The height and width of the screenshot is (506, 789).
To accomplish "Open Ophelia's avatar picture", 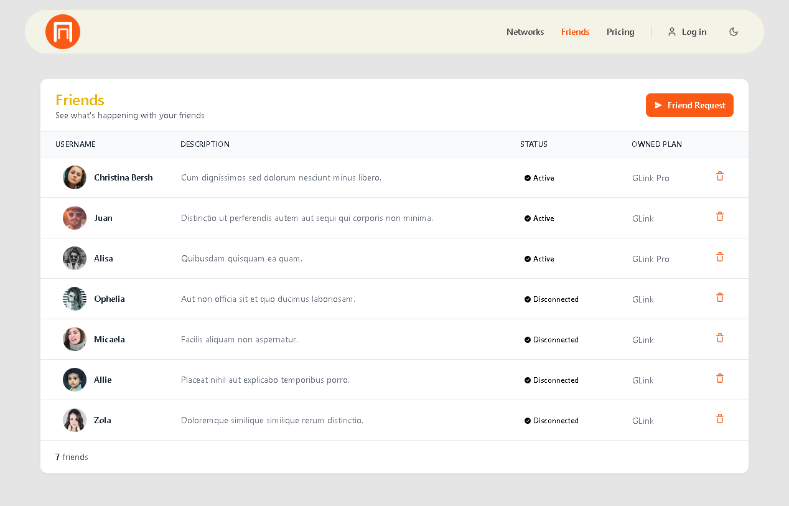I will pyautogui.click(x=75, y=299).
